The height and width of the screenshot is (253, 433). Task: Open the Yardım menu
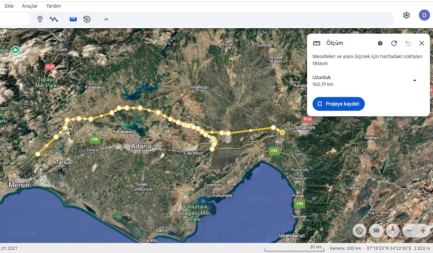(53, 6)
